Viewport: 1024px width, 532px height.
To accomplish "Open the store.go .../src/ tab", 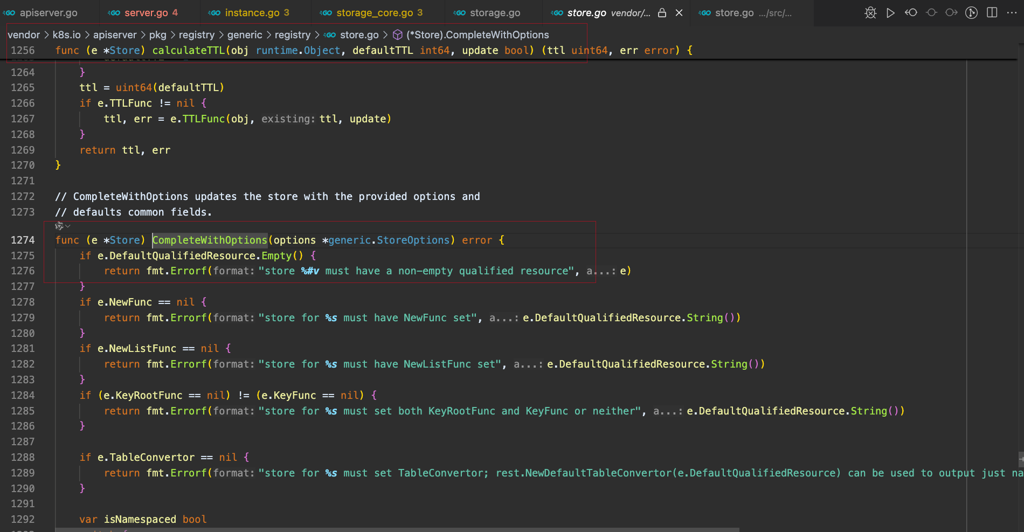I will 753,12.
